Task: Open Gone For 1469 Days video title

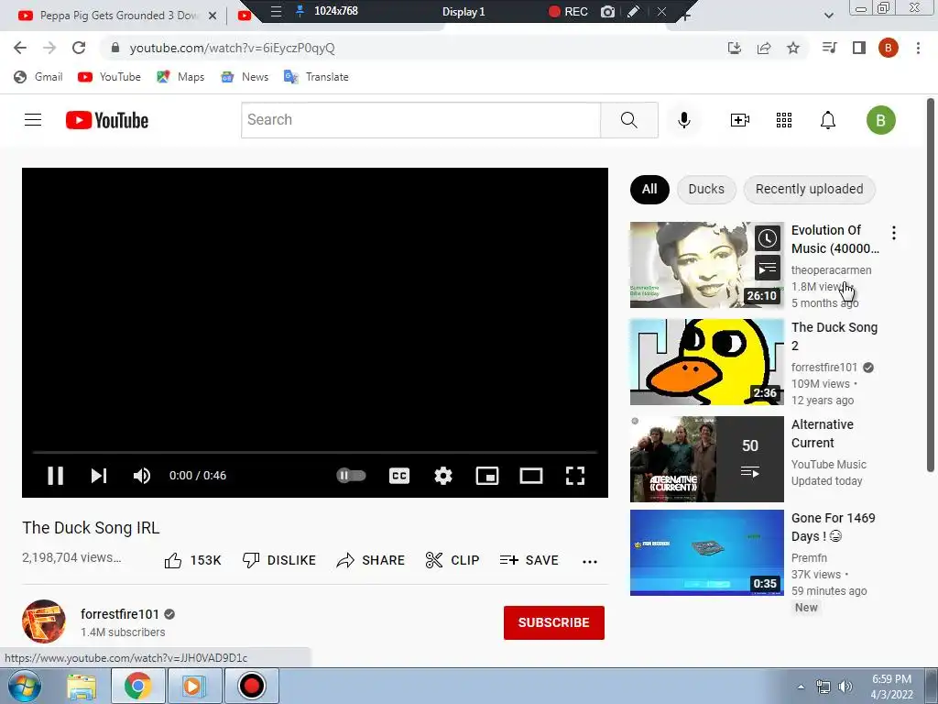Action: pyautogui.click(x=834, y=527)
